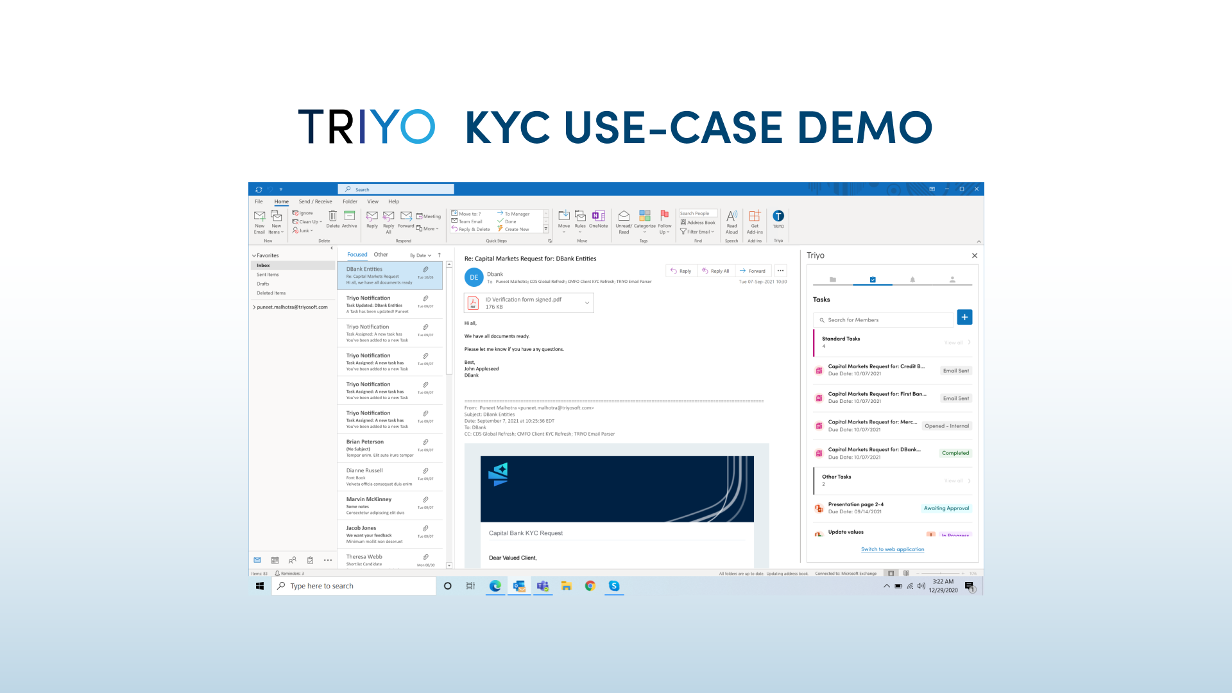Open Windows Start menu
The image size is (1232, 693).
pyautogui.click(x=260, y=586)
